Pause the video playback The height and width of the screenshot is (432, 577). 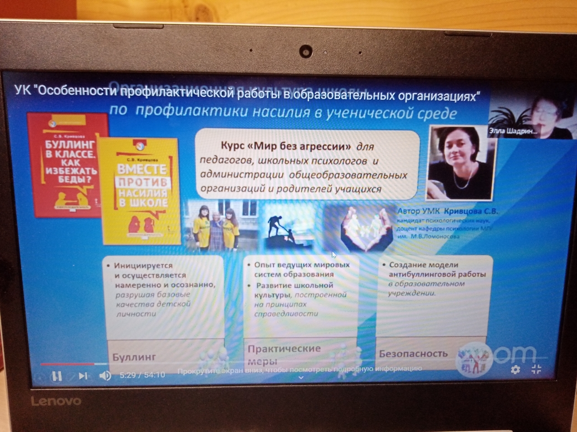(57, 376)
